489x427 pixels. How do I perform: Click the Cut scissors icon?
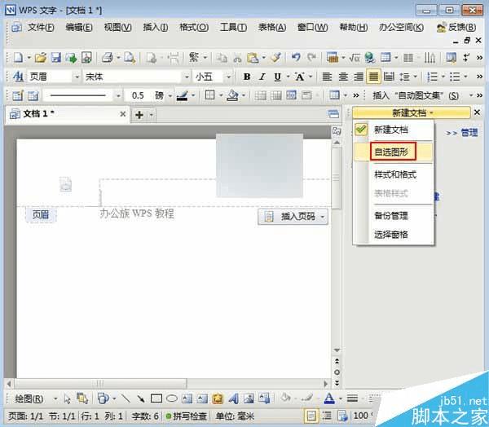[237, 58]
